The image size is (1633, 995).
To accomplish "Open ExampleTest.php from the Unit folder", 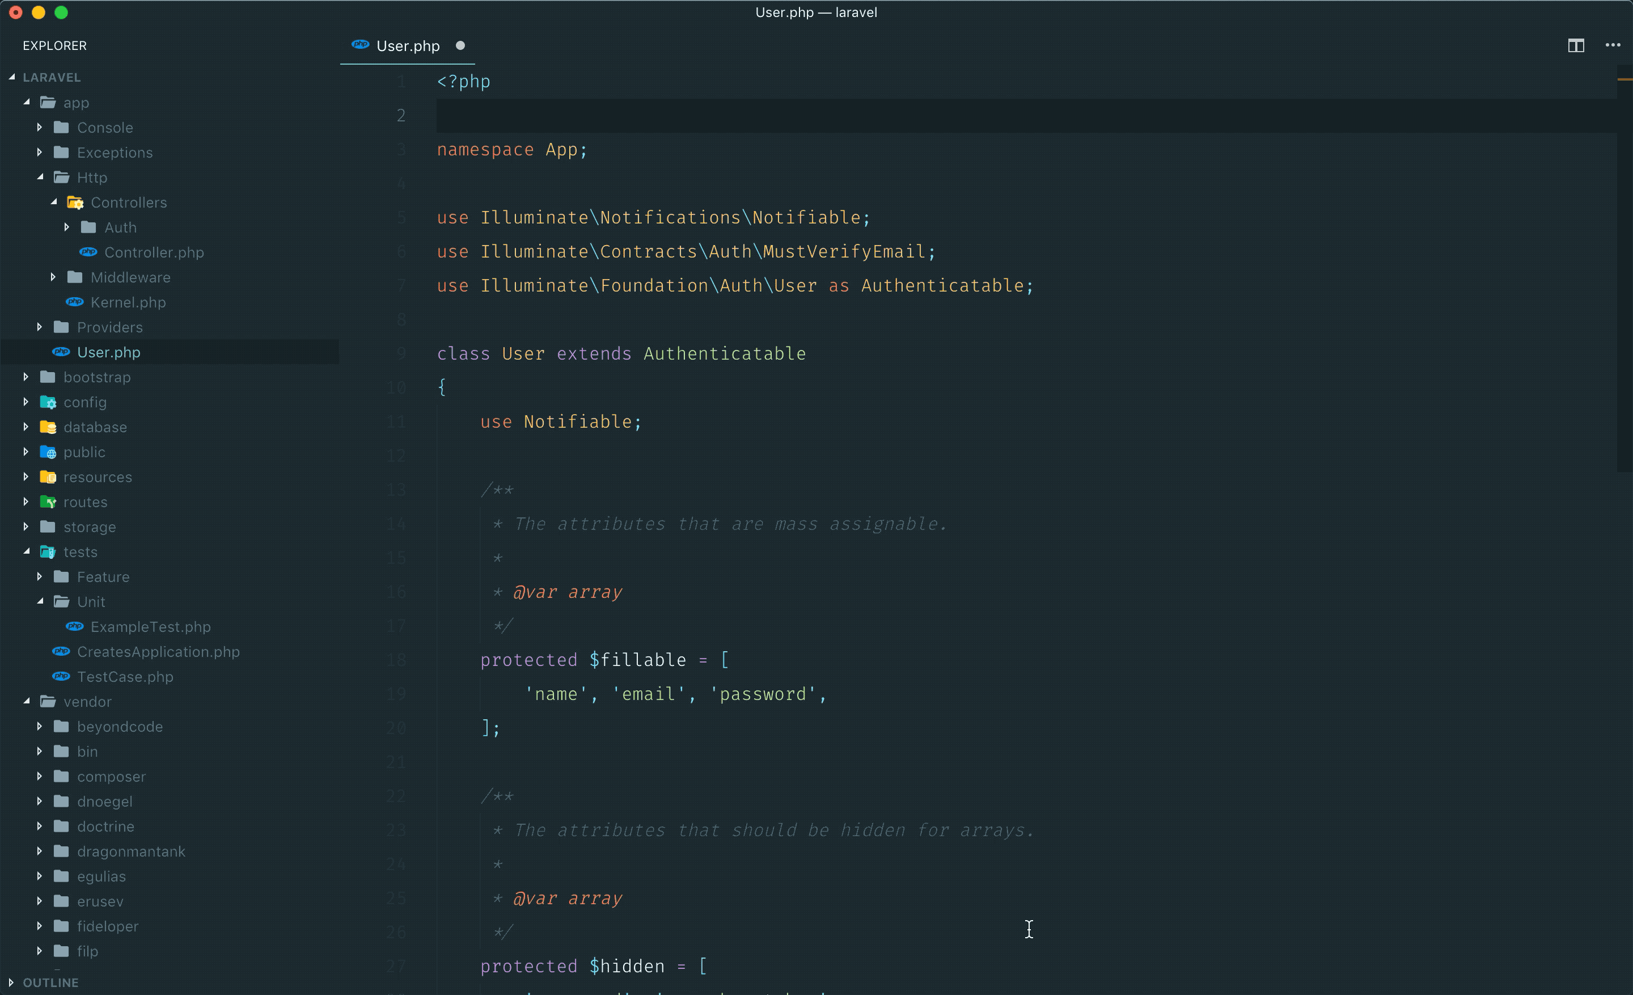I will (x=150, y=626).
